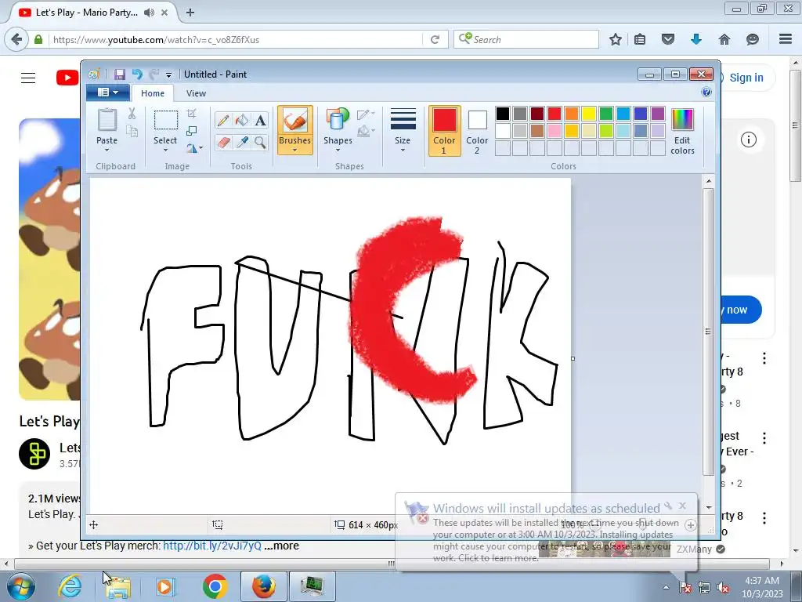
Task: Pick the yellow color swatch
Action: click(589, 114)
